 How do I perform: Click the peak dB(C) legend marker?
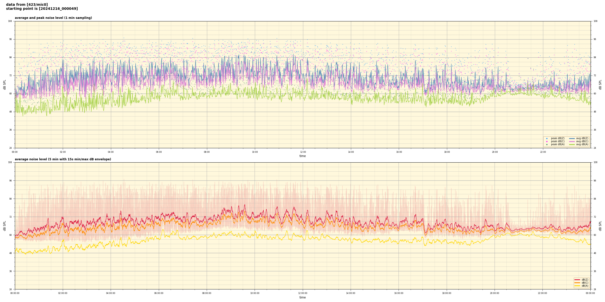tap(547, 141)
